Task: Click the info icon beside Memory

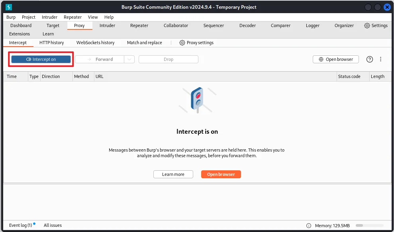Action: (309, 226)
